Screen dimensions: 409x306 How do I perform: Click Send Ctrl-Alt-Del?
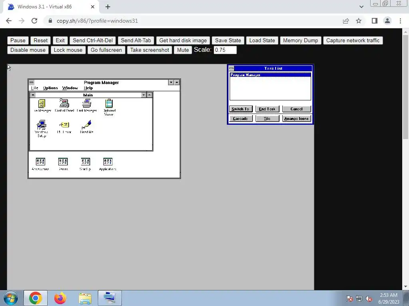[x=93, y=40]
